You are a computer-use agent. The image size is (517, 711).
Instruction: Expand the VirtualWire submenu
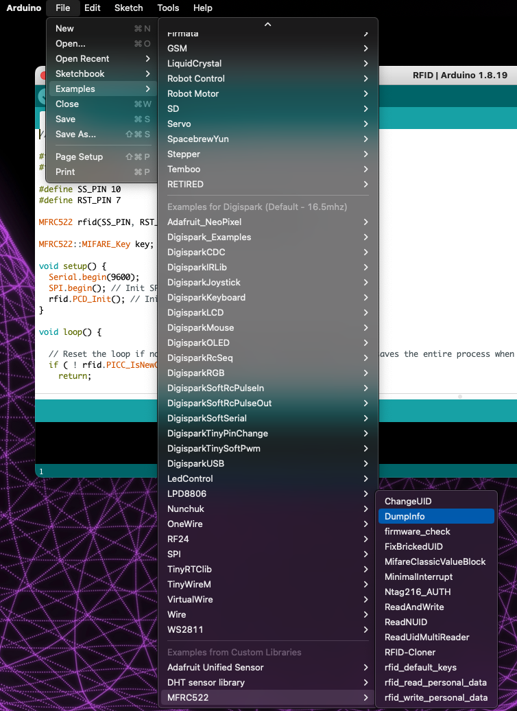pos(267,599)
